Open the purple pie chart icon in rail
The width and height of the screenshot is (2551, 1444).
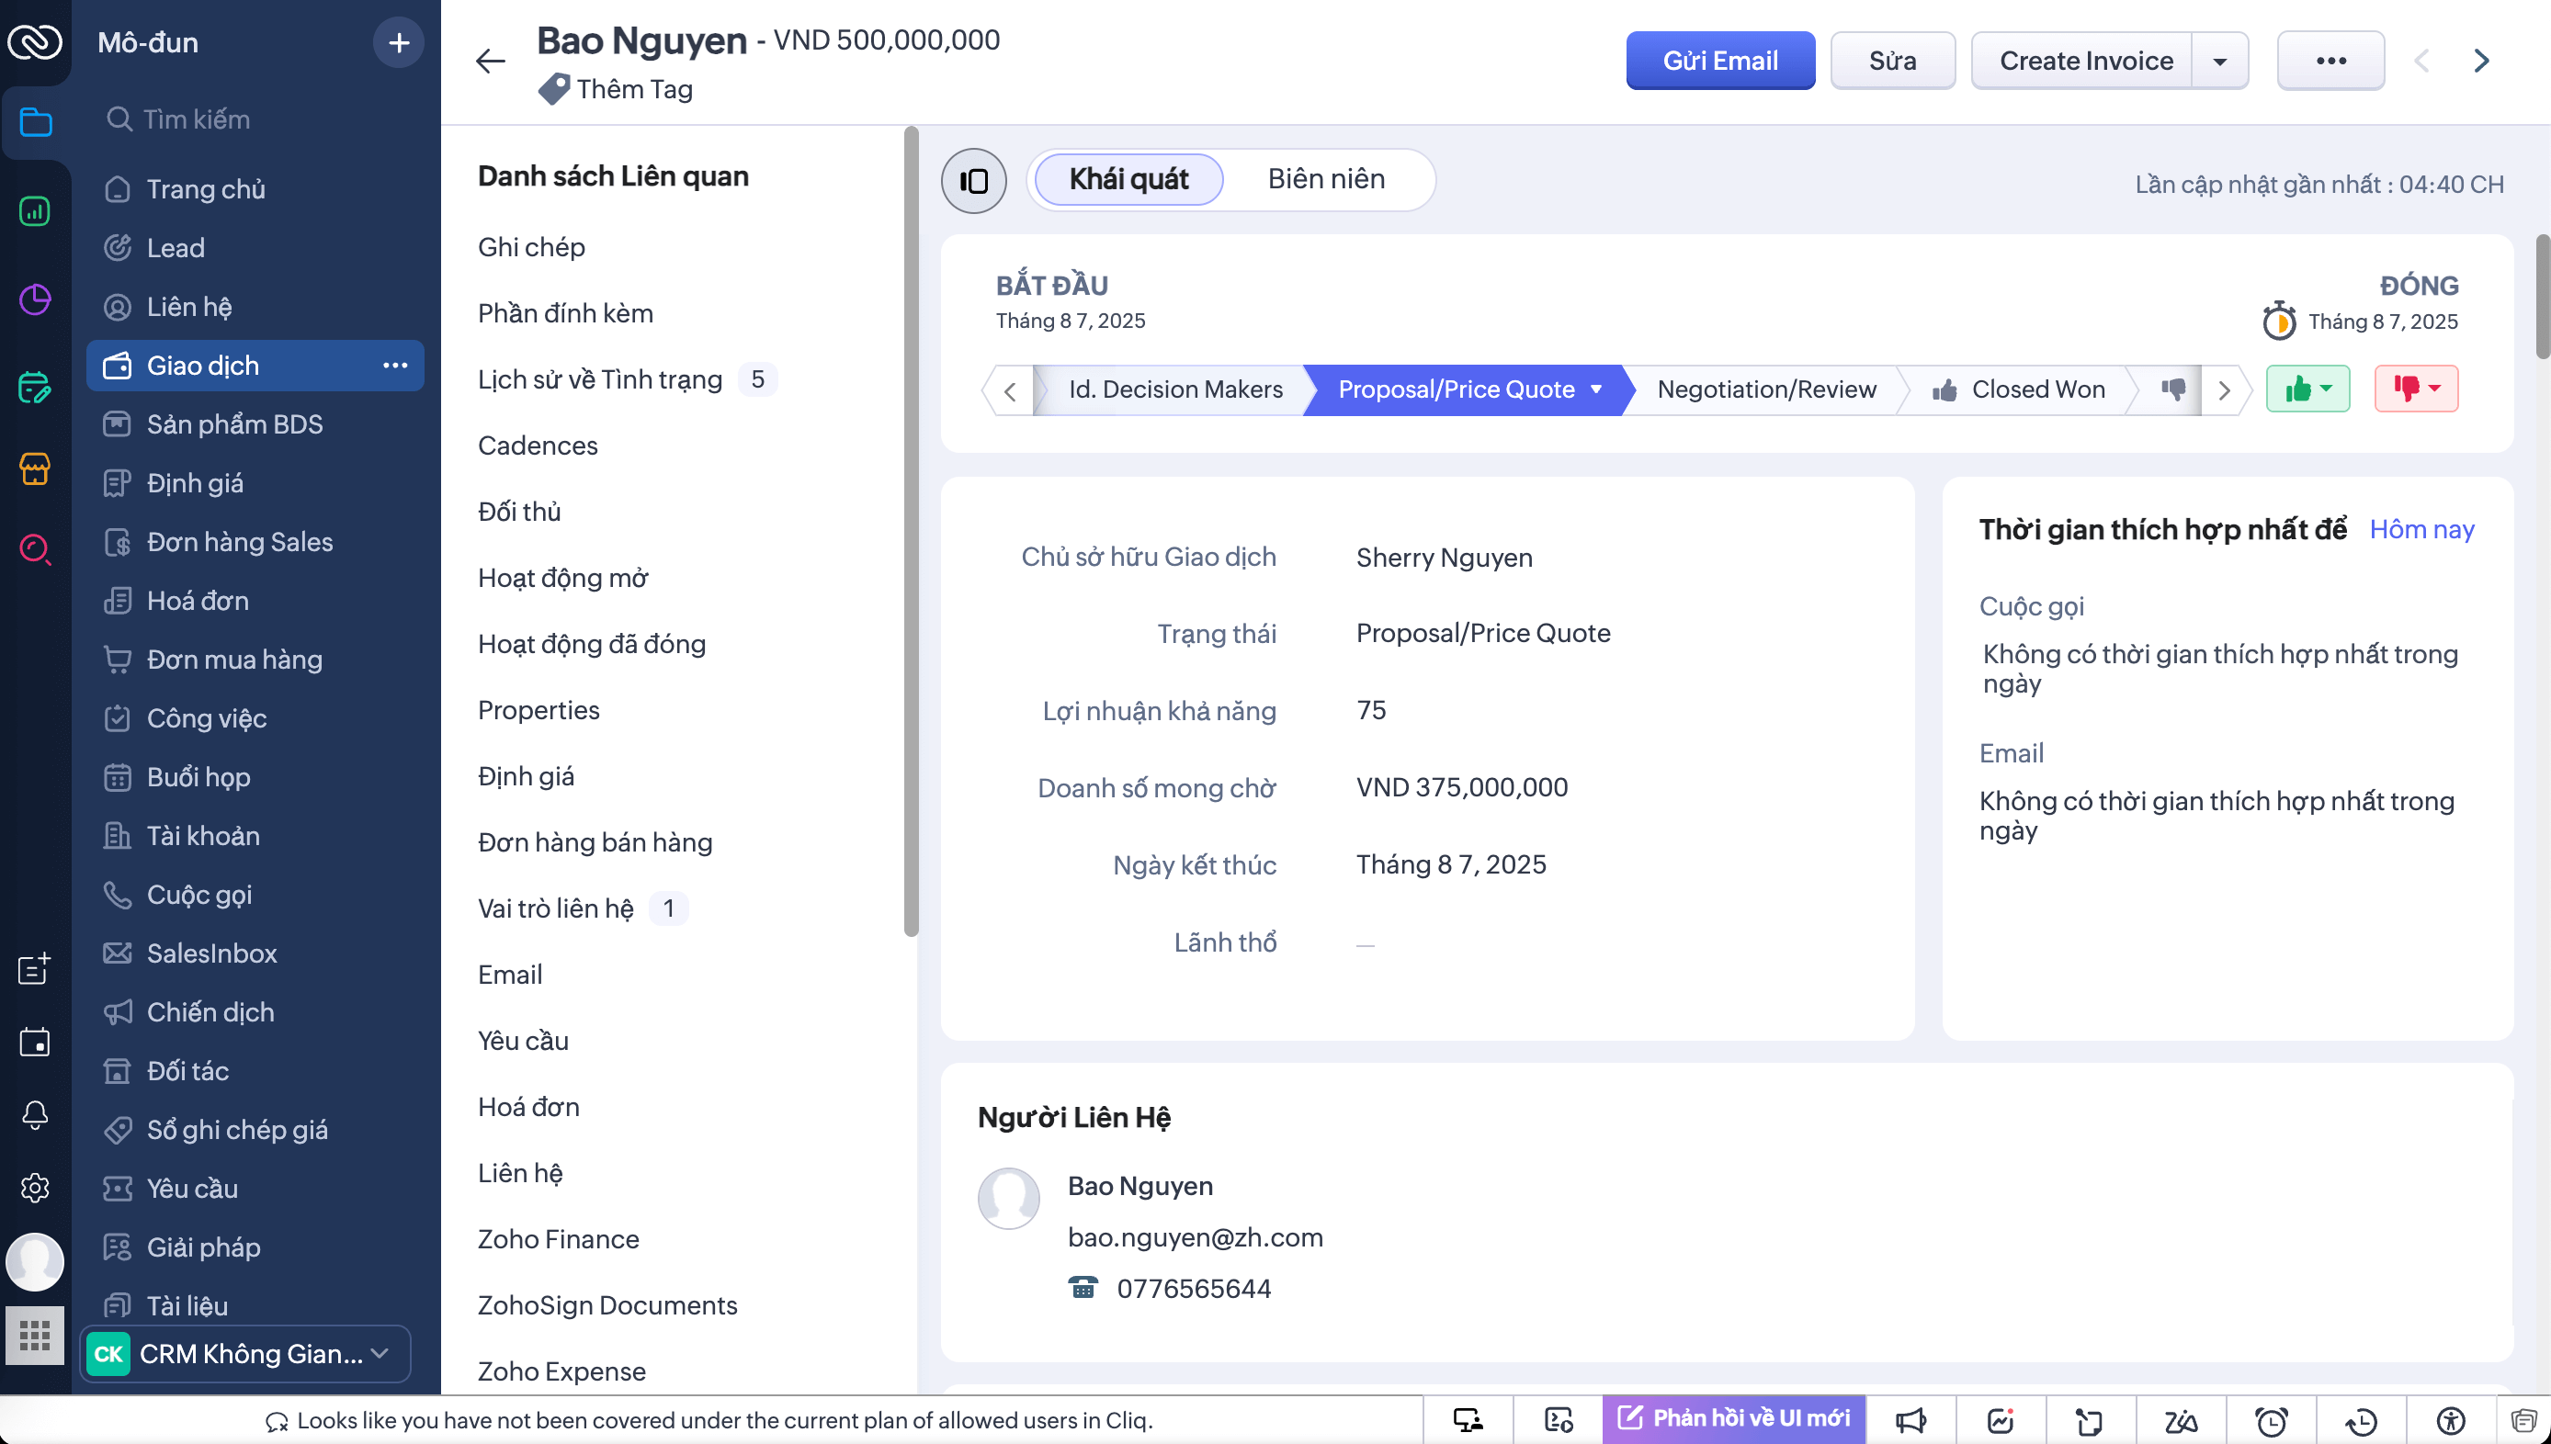point(35,299)
